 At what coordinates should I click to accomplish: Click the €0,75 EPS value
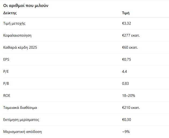click(126, 59)
